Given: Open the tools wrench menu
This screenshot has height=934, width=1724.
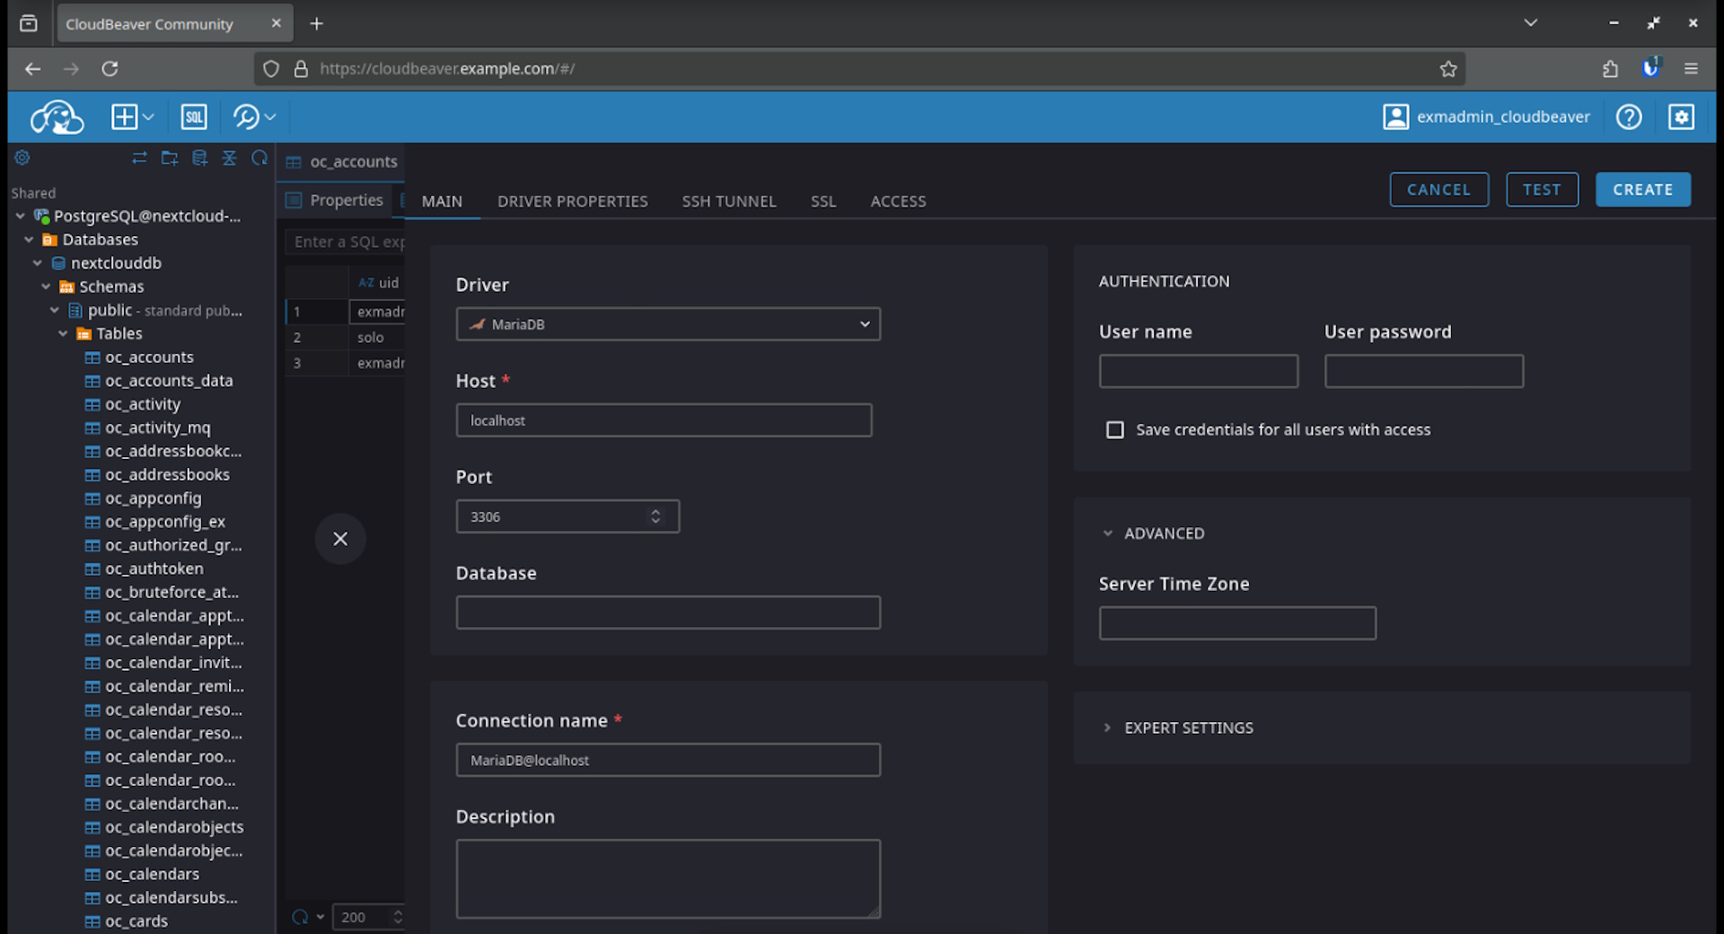Looking at the screenshot, I should pyautogui.click(x=253, y=117).
